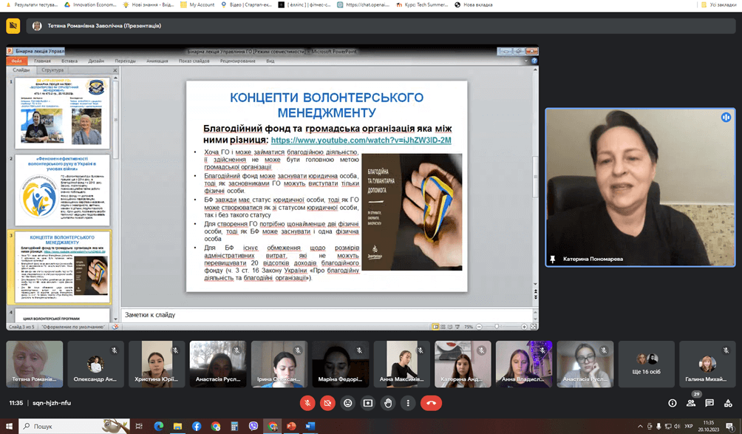
Task: Unmute the microphone
Action: tap(307, 403)
